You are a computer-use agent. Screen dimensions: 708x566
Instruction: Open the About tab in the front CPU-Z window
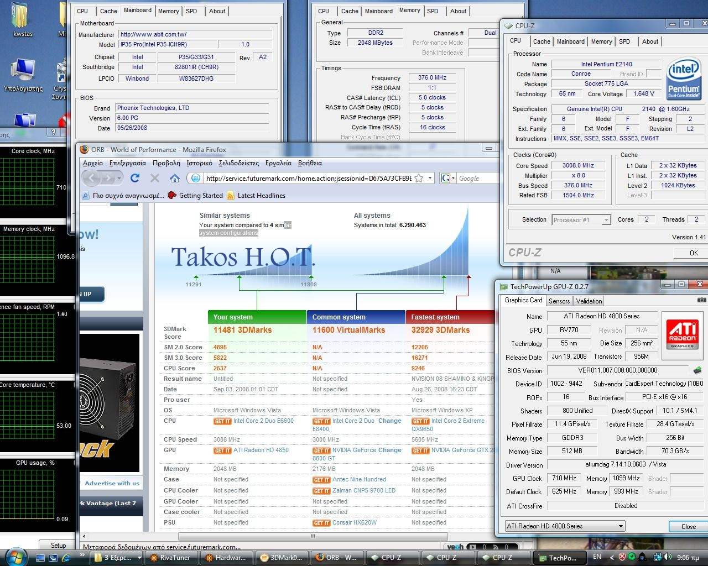[650, 41]
